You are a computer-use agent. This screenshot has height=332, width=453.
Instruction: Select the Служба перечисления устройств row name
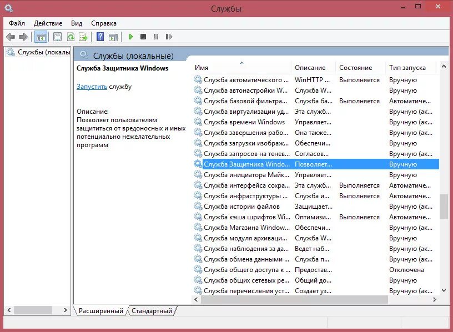pos(246,291)
